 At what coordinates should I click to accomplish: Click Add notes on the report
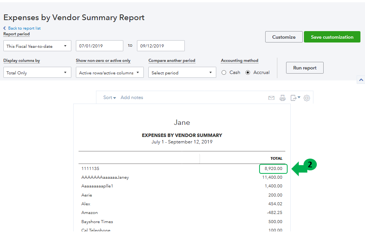coord(132,98)
